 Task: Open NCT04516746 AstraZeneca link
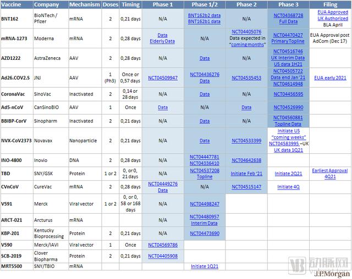point(288,52)
